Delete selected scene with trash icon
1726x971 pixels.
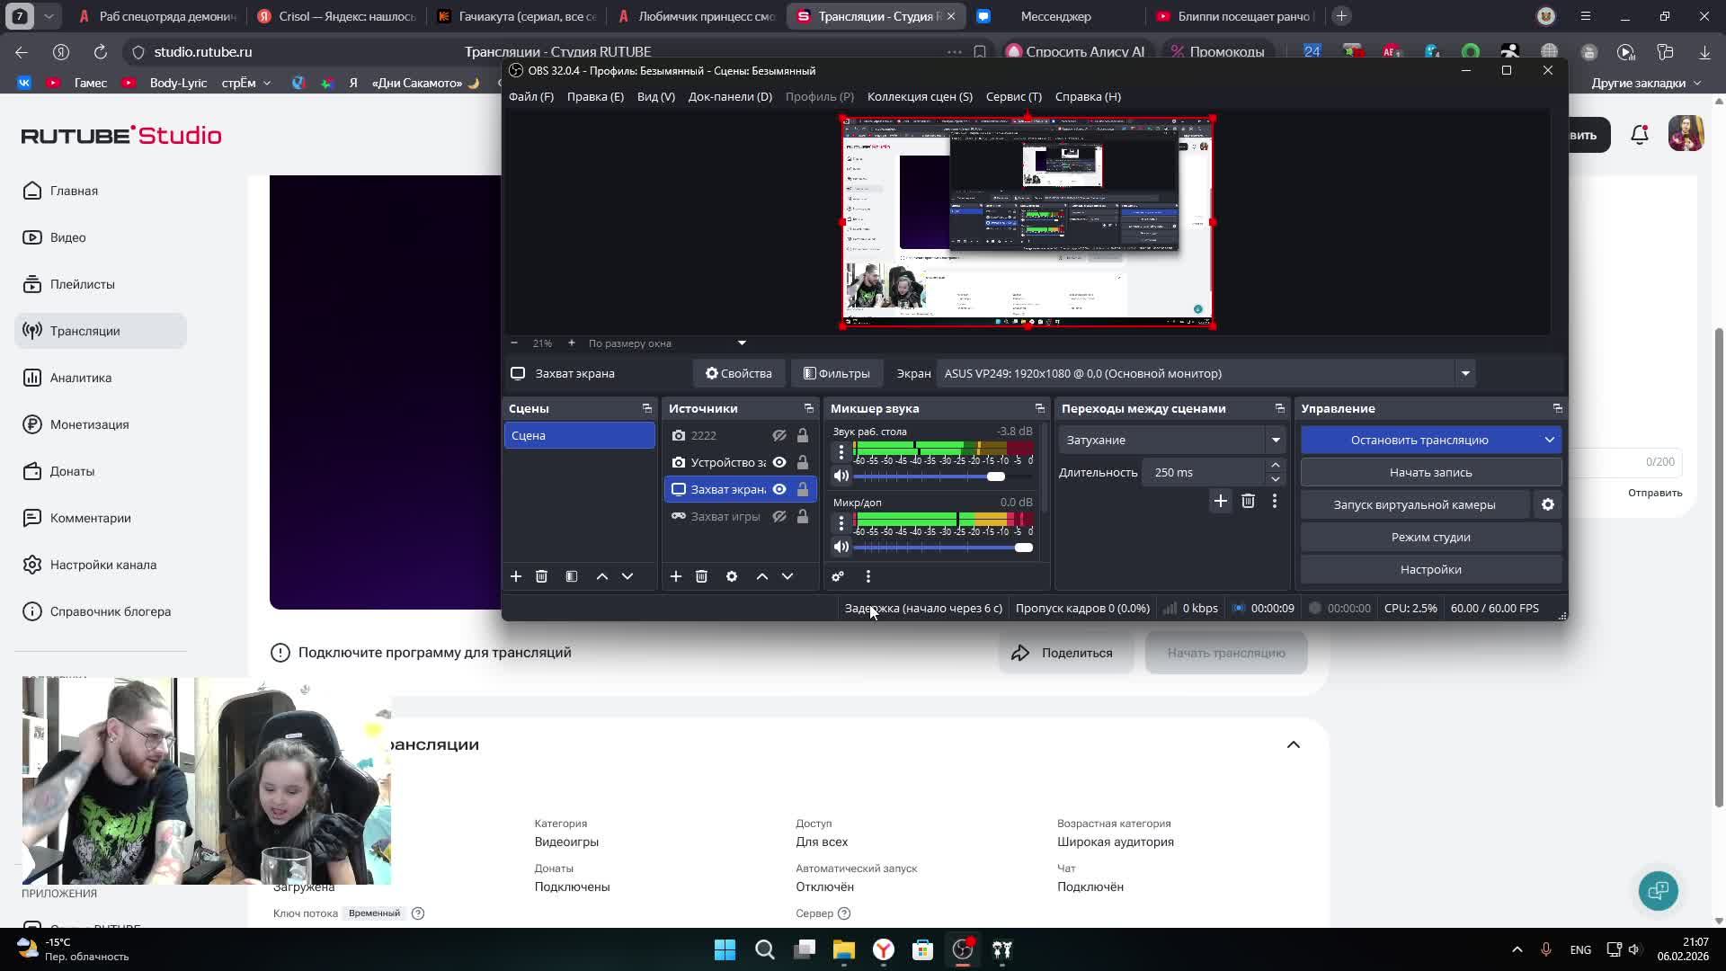541,576
